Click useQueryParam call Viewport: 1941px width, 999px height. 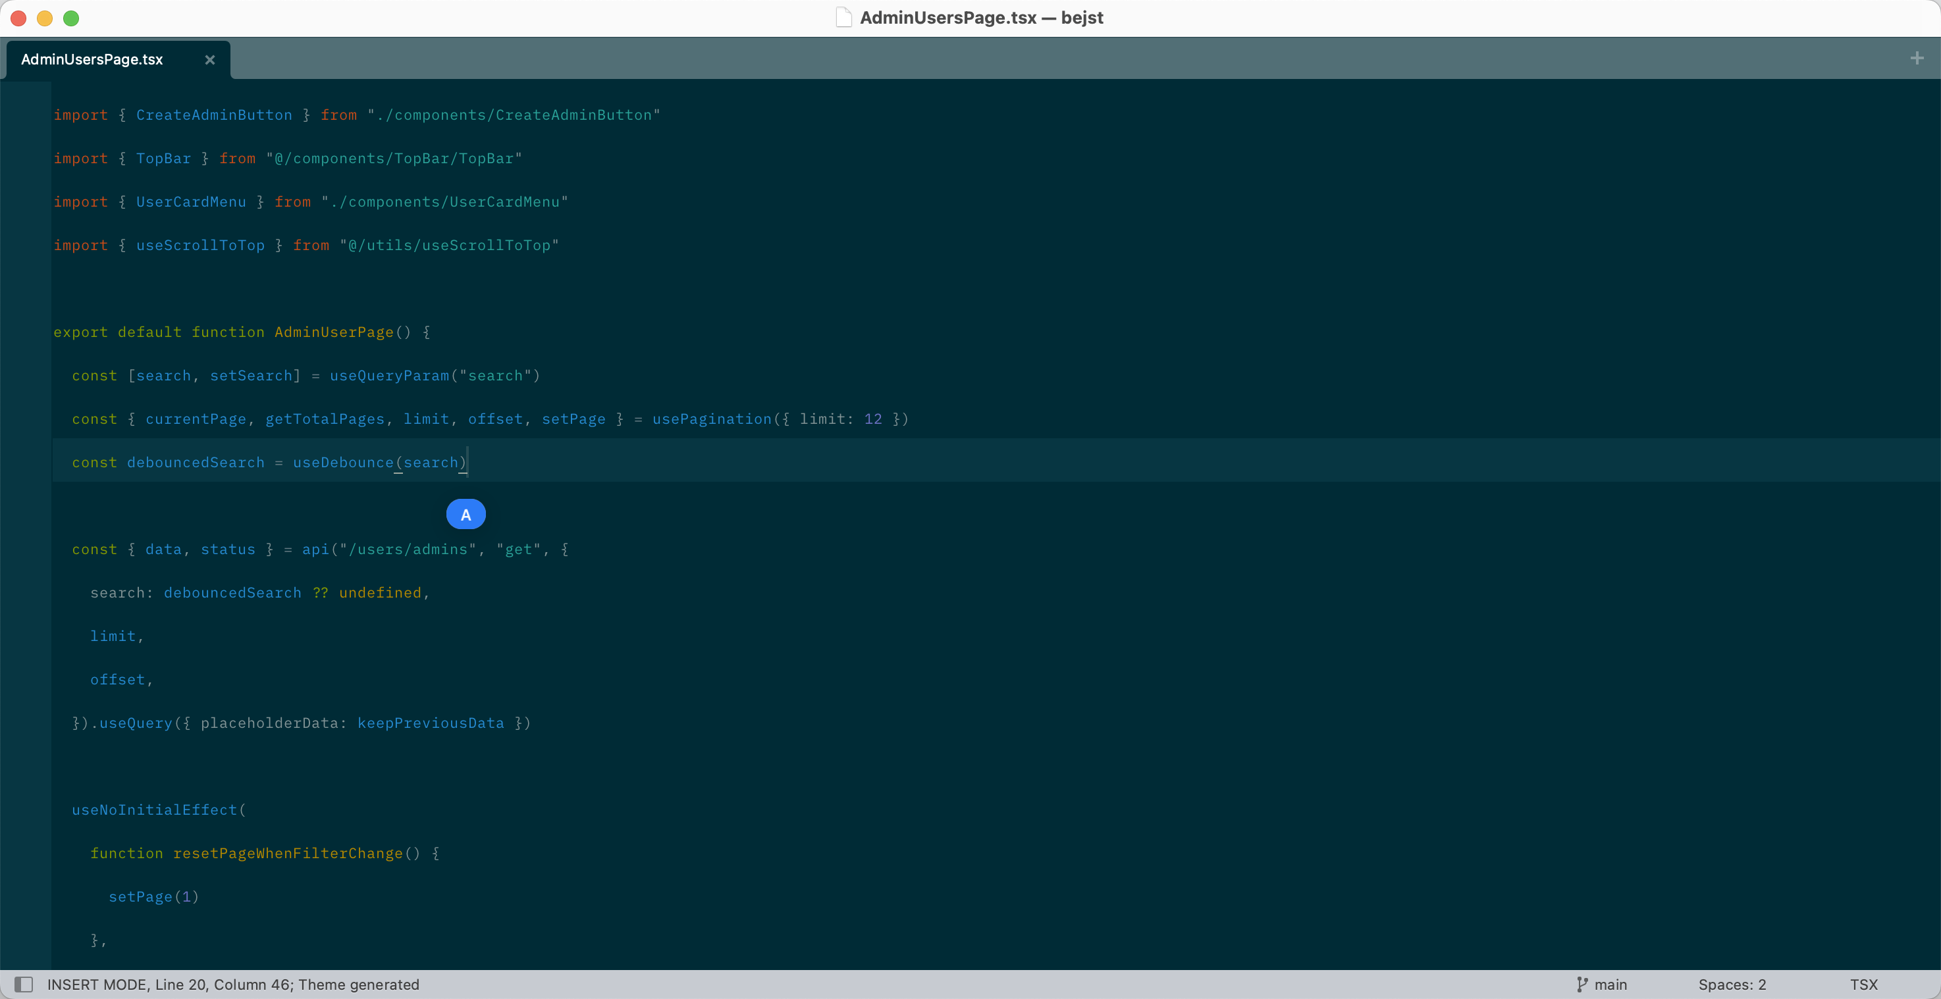click(389, 376)
